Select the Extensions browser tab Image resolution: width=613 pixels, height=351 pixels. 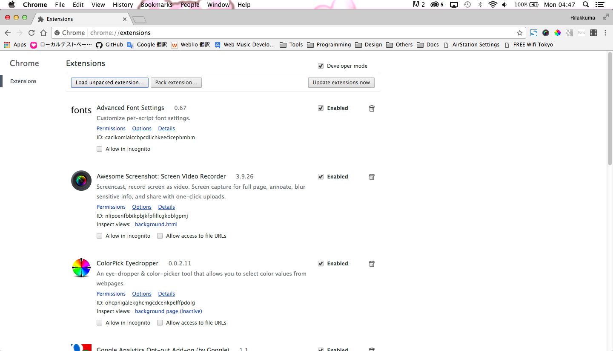point(82,19)
